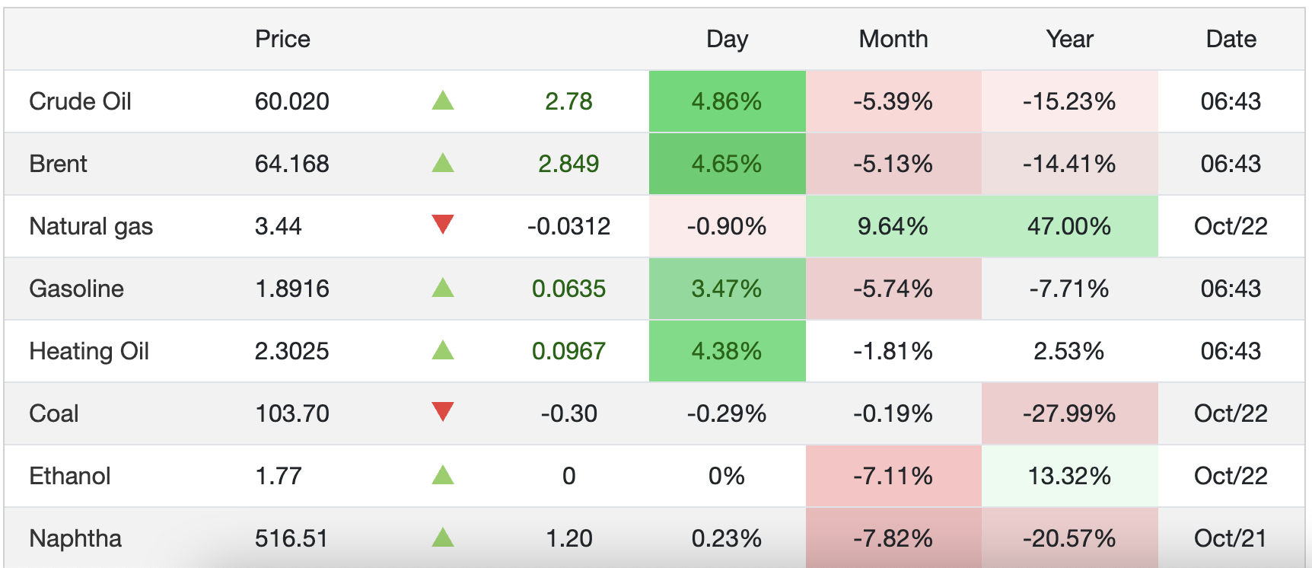1312x568 pixels.
Task: Open the Naphtha commodity link
Action: coord(75,538)
